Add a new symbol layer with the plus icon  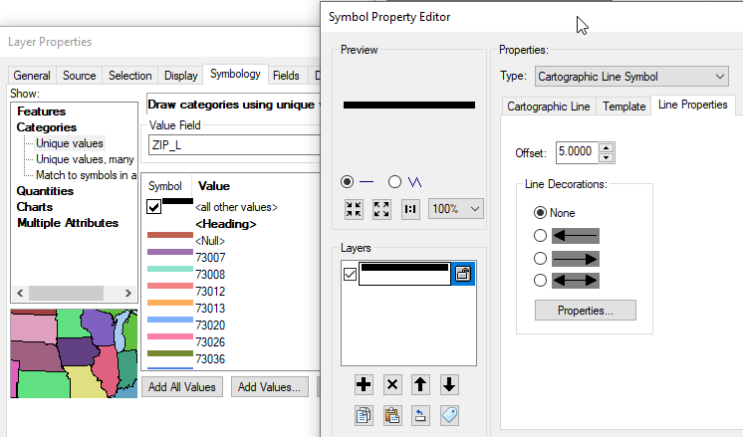364,384
